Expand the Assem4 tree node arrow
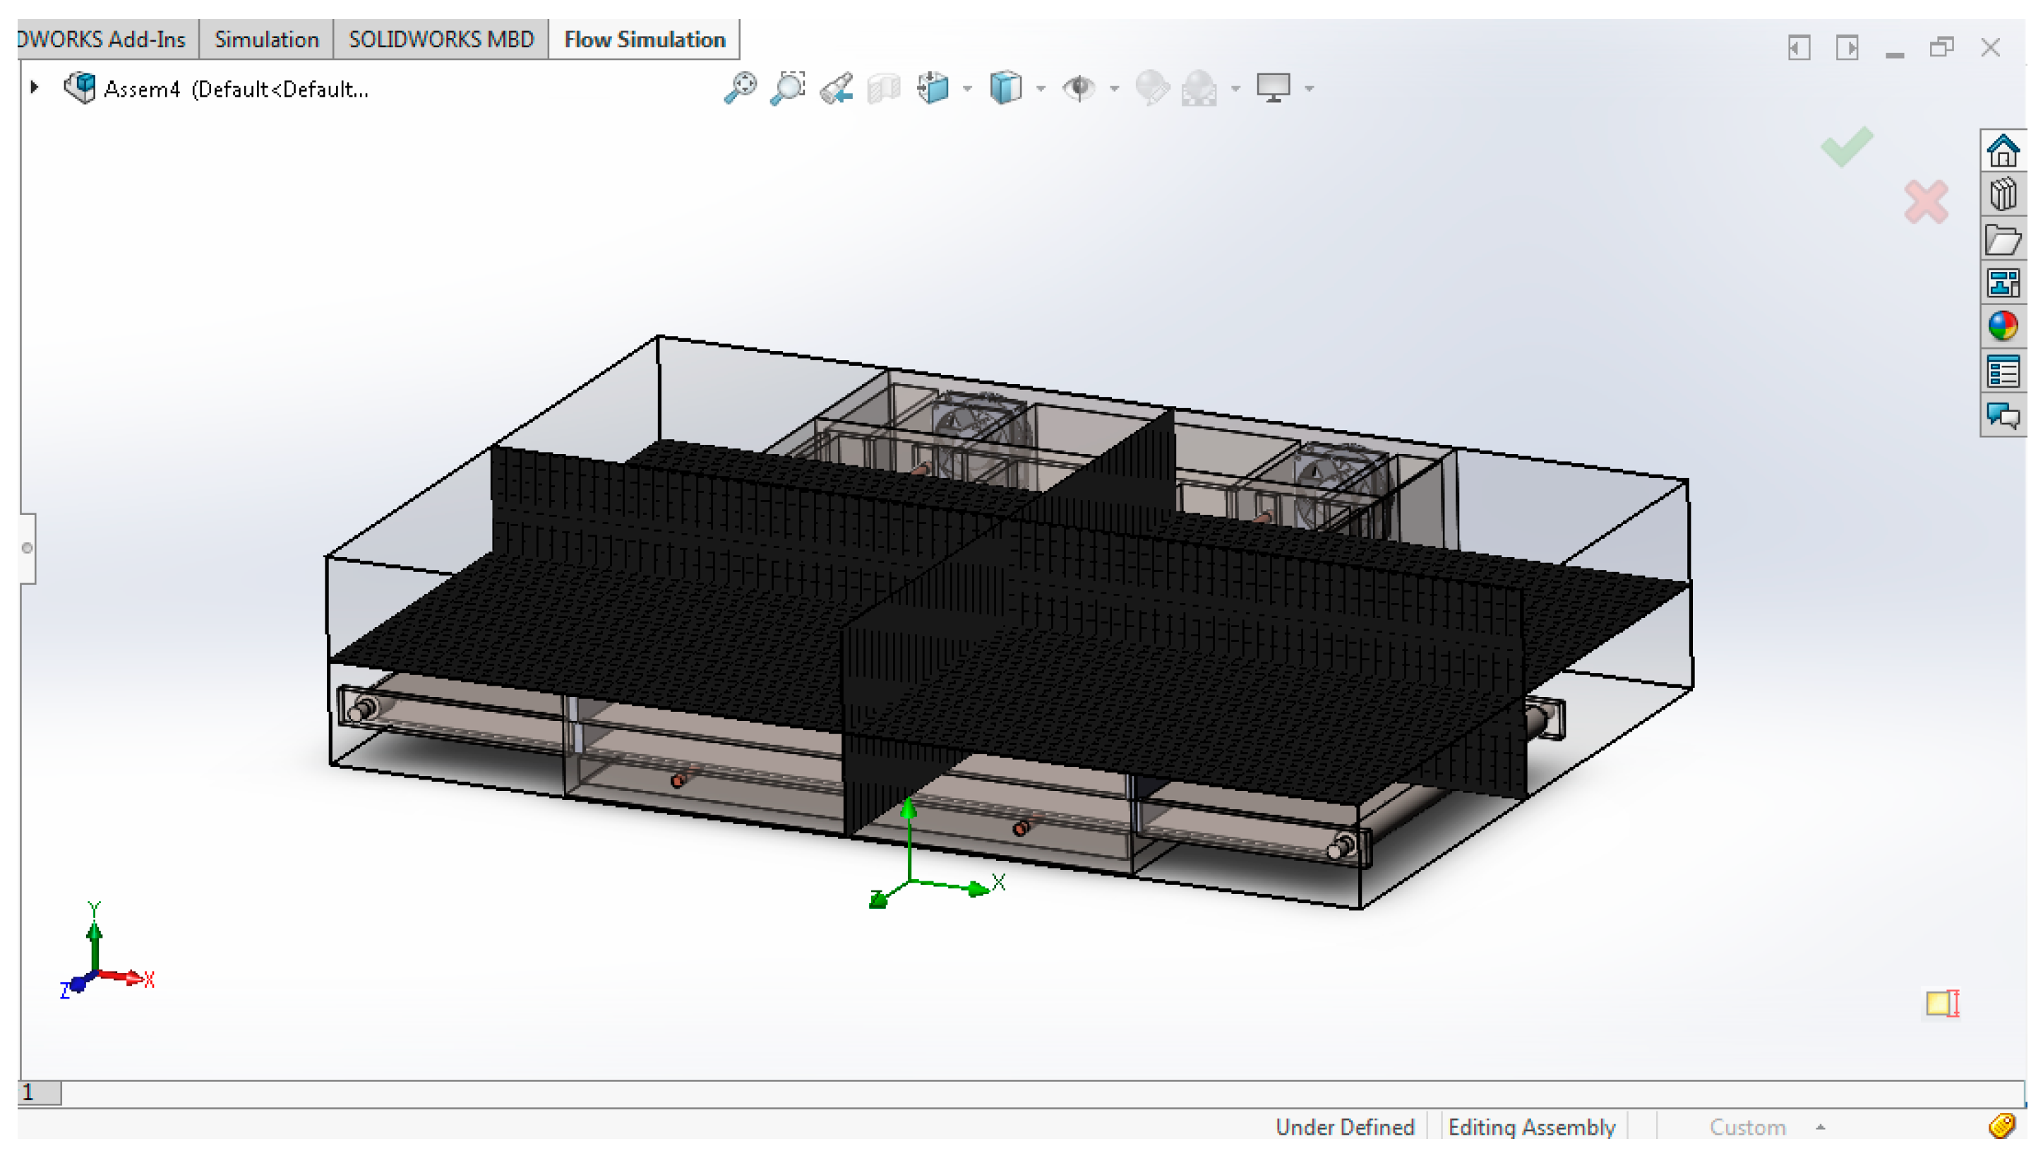The width and height of the screenshot is (2043, 1156). click(34, 88)
